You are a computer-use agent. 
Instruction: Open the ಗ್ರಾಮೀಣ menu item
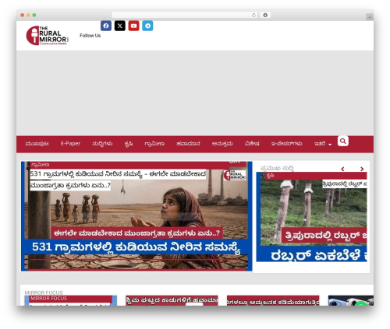tap(154, 144)
